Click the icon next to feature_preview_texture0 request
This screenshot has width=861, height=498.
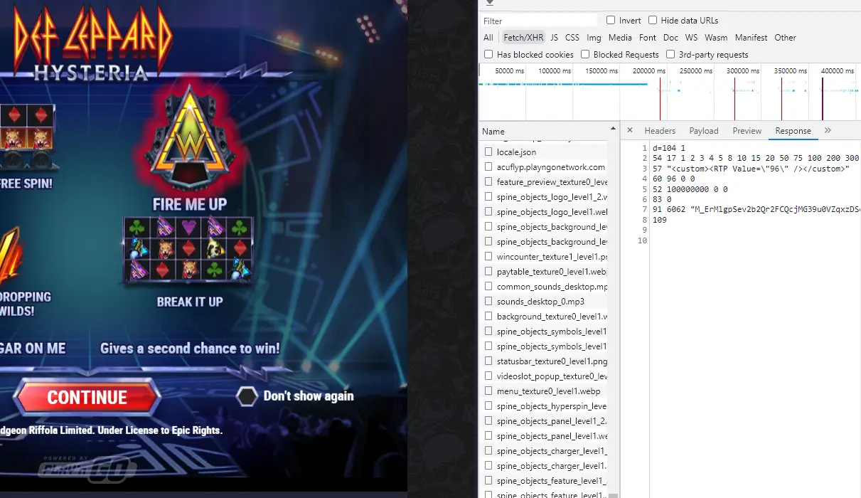coord(488,182)
